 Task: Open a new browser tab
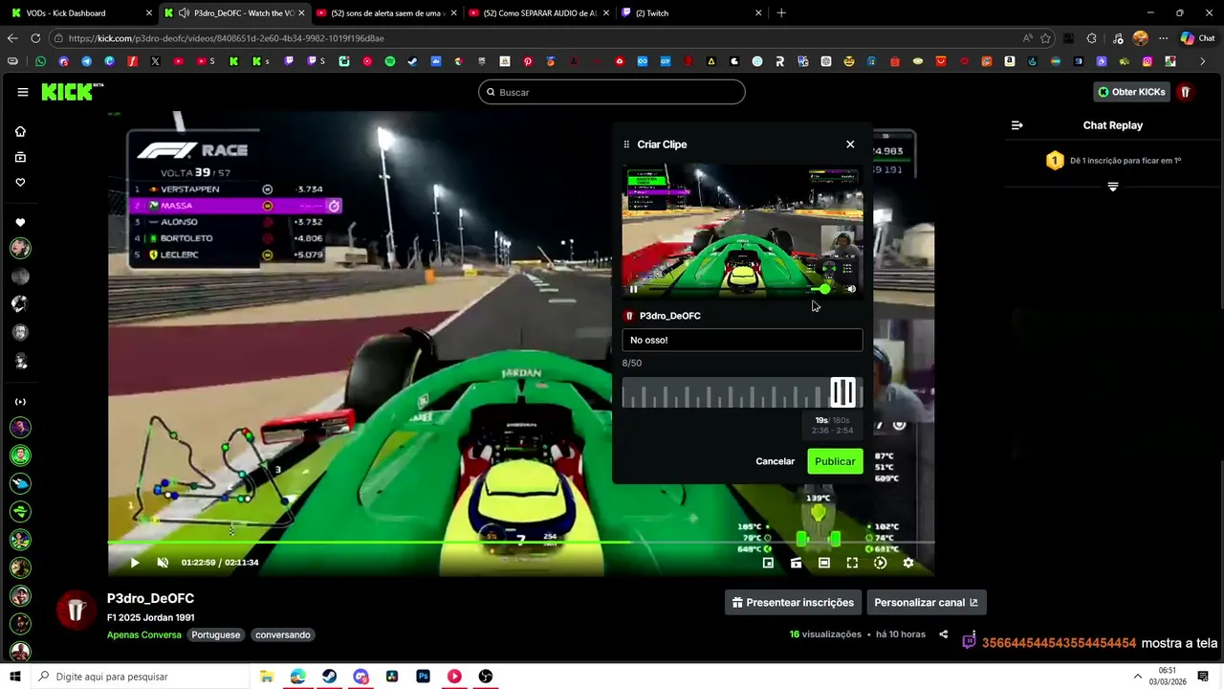(781, 13)
